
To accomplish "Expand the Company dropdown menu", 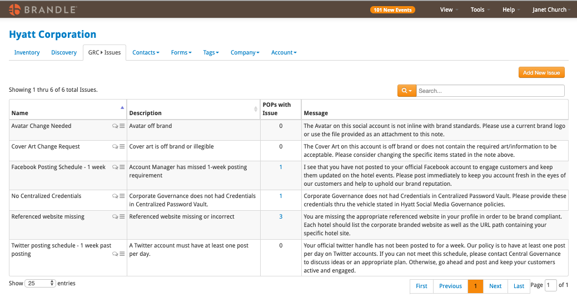I will click(245, 53).
